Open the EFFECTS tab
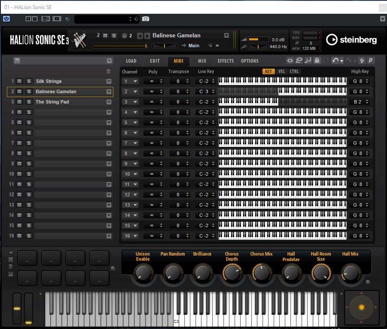 [225, 61]
